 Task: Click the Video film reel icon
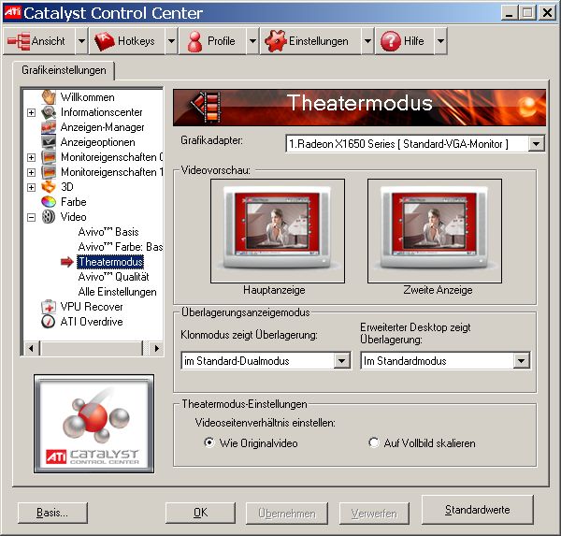tap(49, 217)
